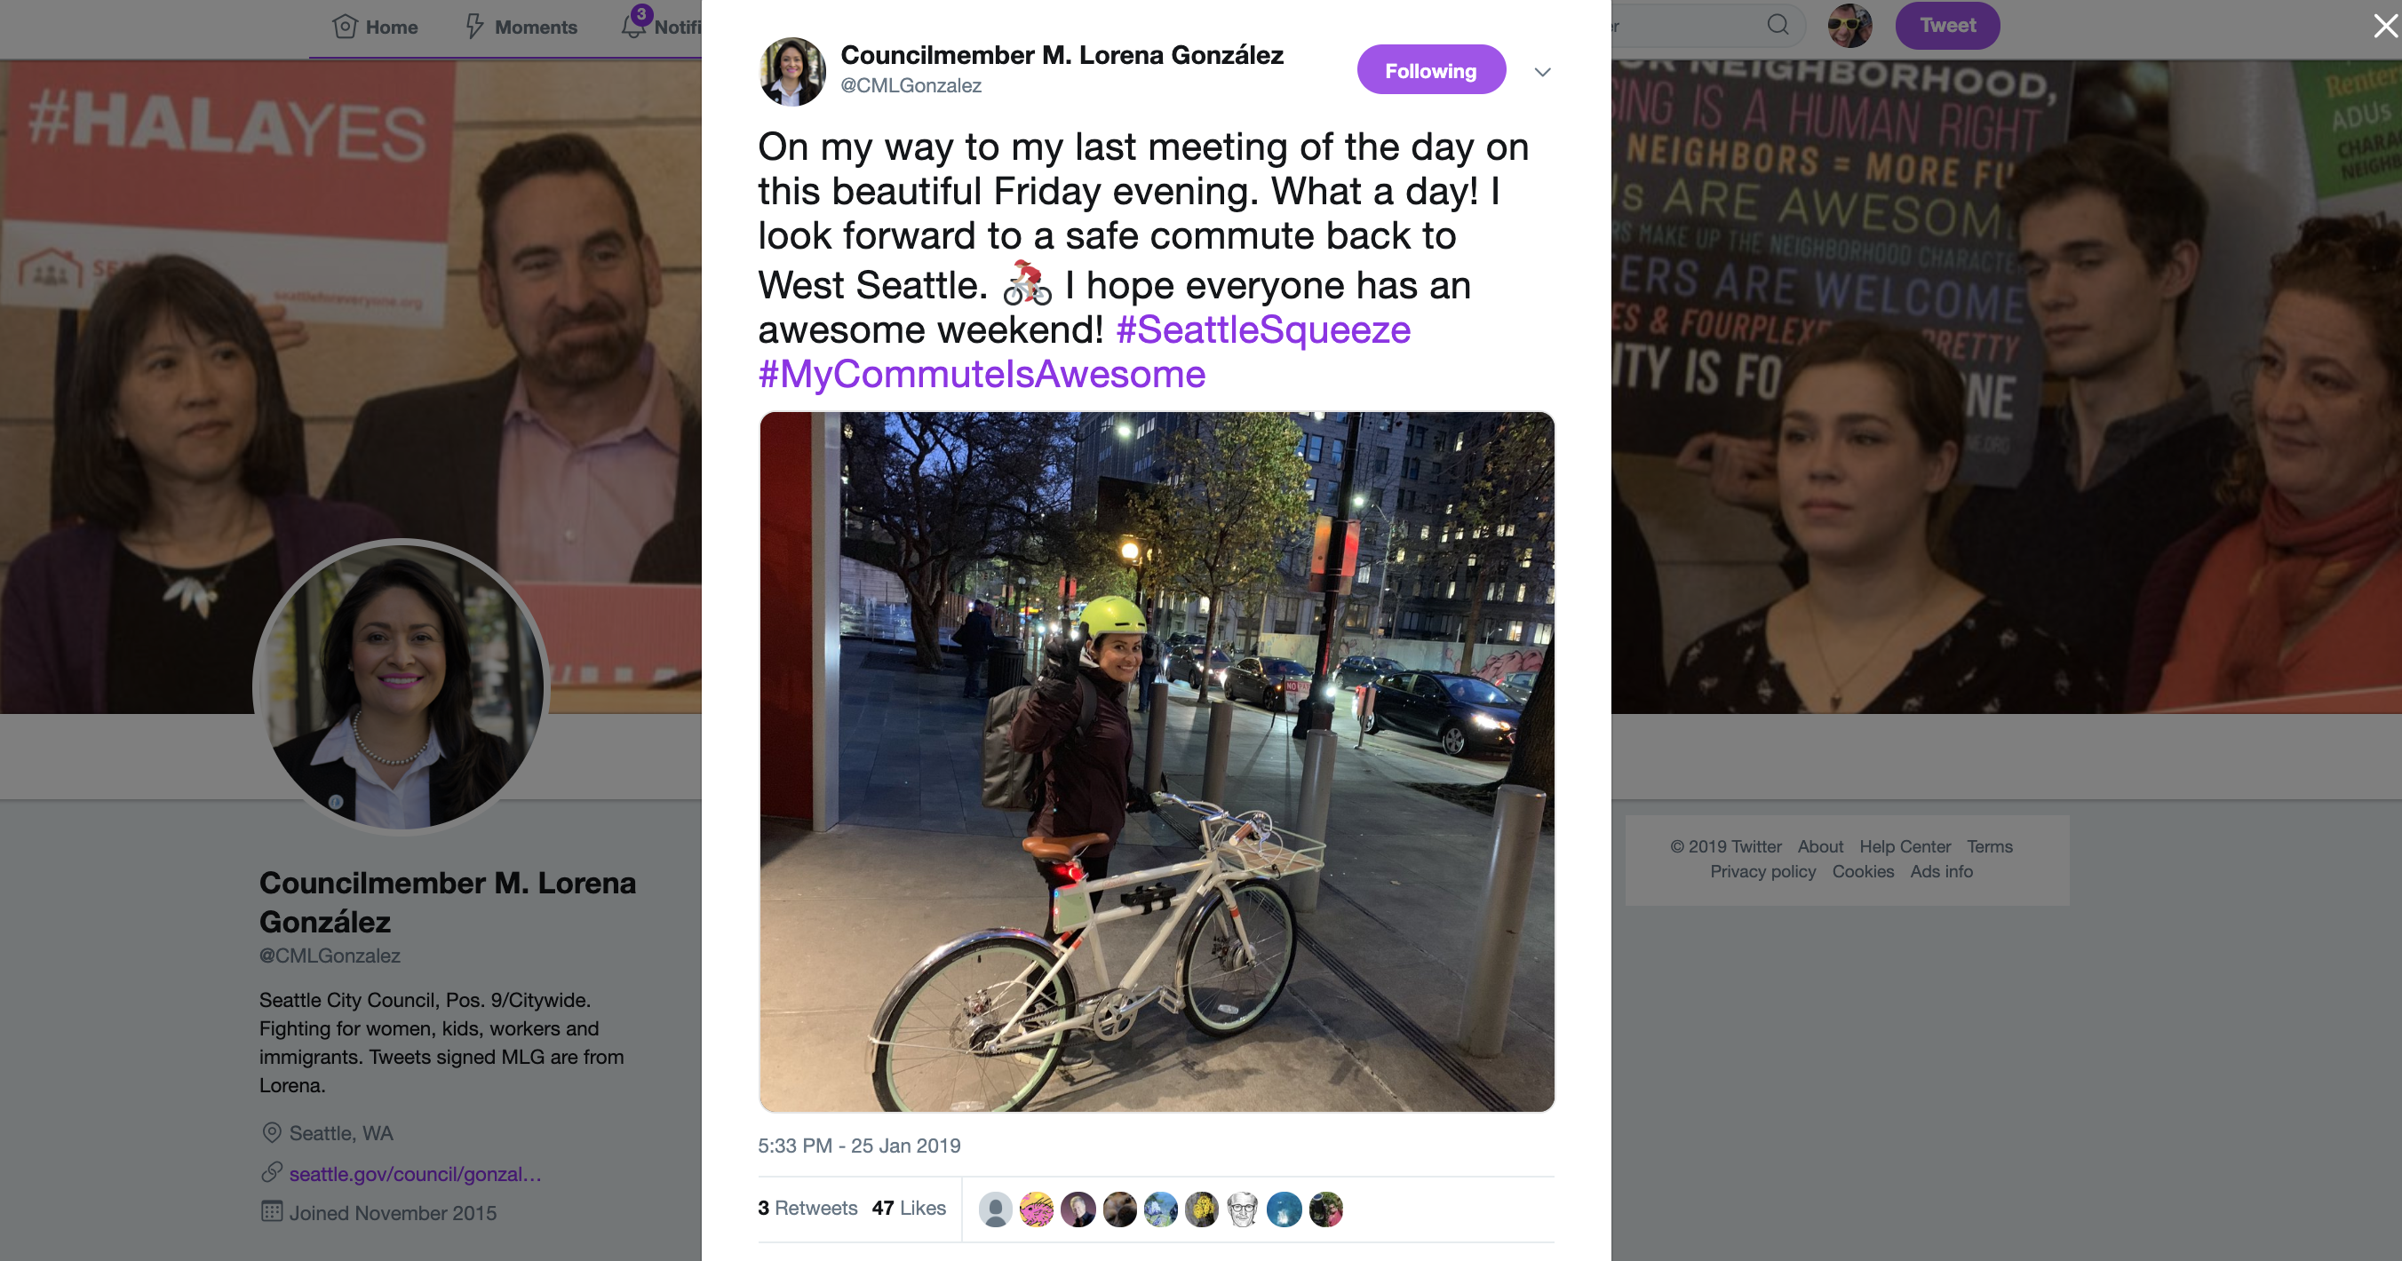Screen dimensions: 2402x1261
Task: Click the search magnifier icon
Action: pos(1778,25)
